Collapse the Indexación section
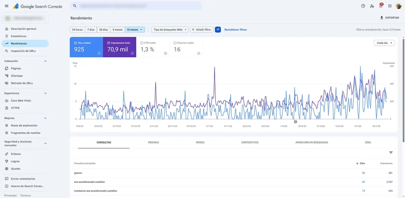 tap(45, 61)
